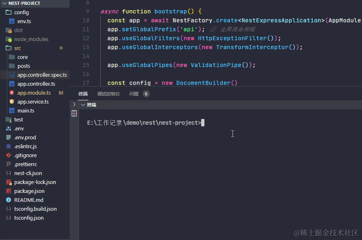
Task: Collapse the NEST-PROJECT explorer section
Action: click(x=4, y=3)
